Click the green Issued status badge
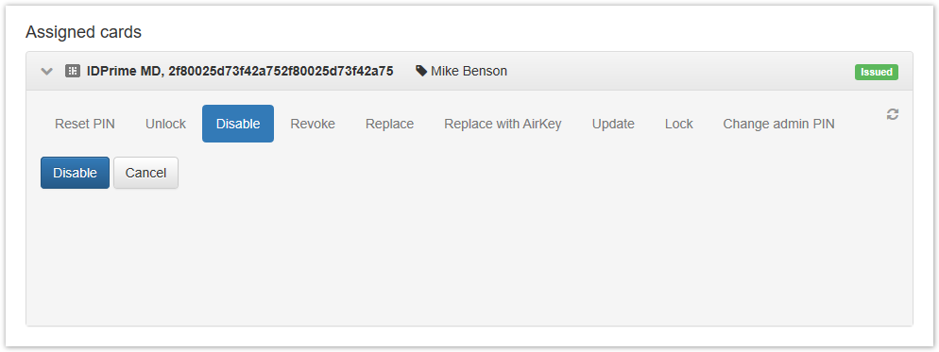The width and height of the screenshot is (939, 352). coord(876,72)
